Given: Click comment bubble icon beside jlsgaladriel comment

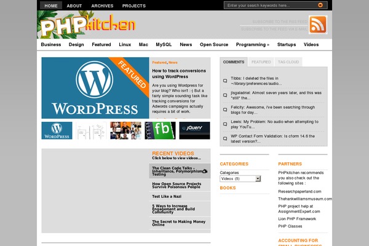Looking at the screenshot, I should pyautogui.click(x=225, y=95).
